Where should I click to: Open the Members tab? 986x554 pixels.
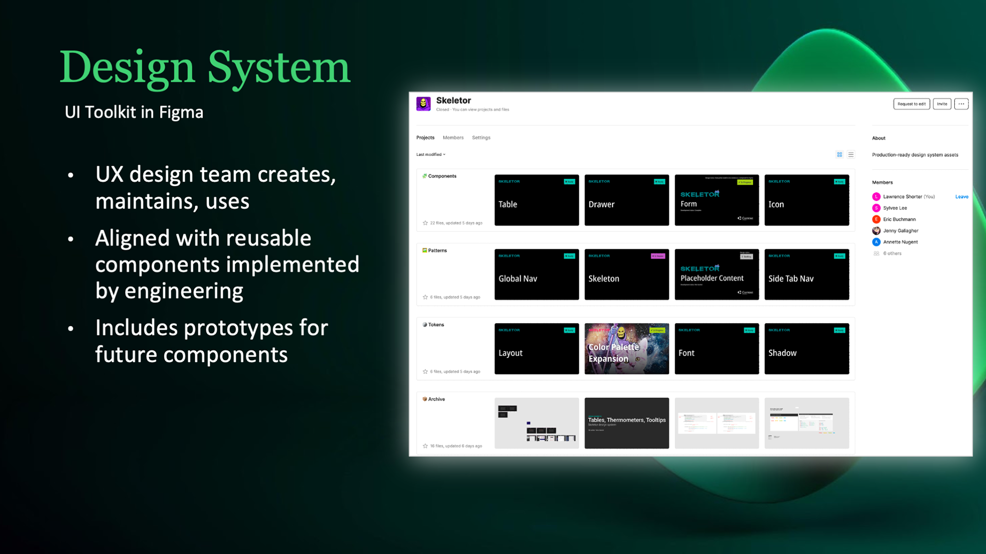(x=453, y=137)
